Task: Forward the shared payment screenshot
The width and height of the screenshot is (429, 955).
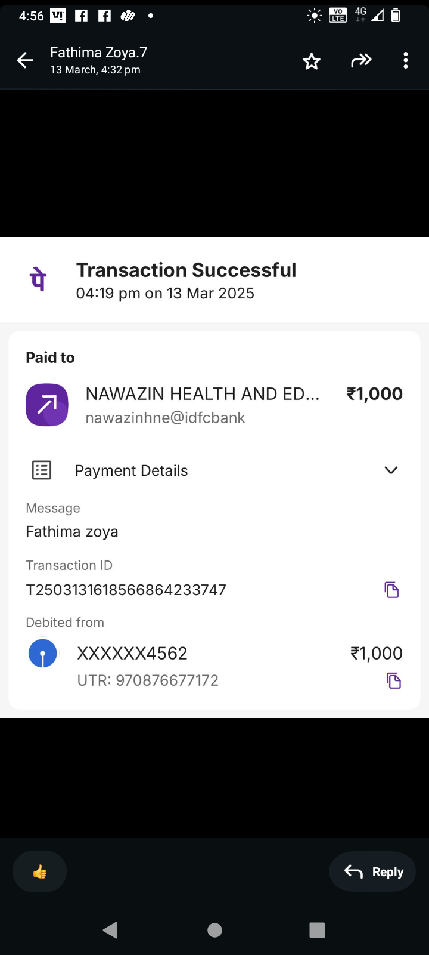Action: click(361, 60)
